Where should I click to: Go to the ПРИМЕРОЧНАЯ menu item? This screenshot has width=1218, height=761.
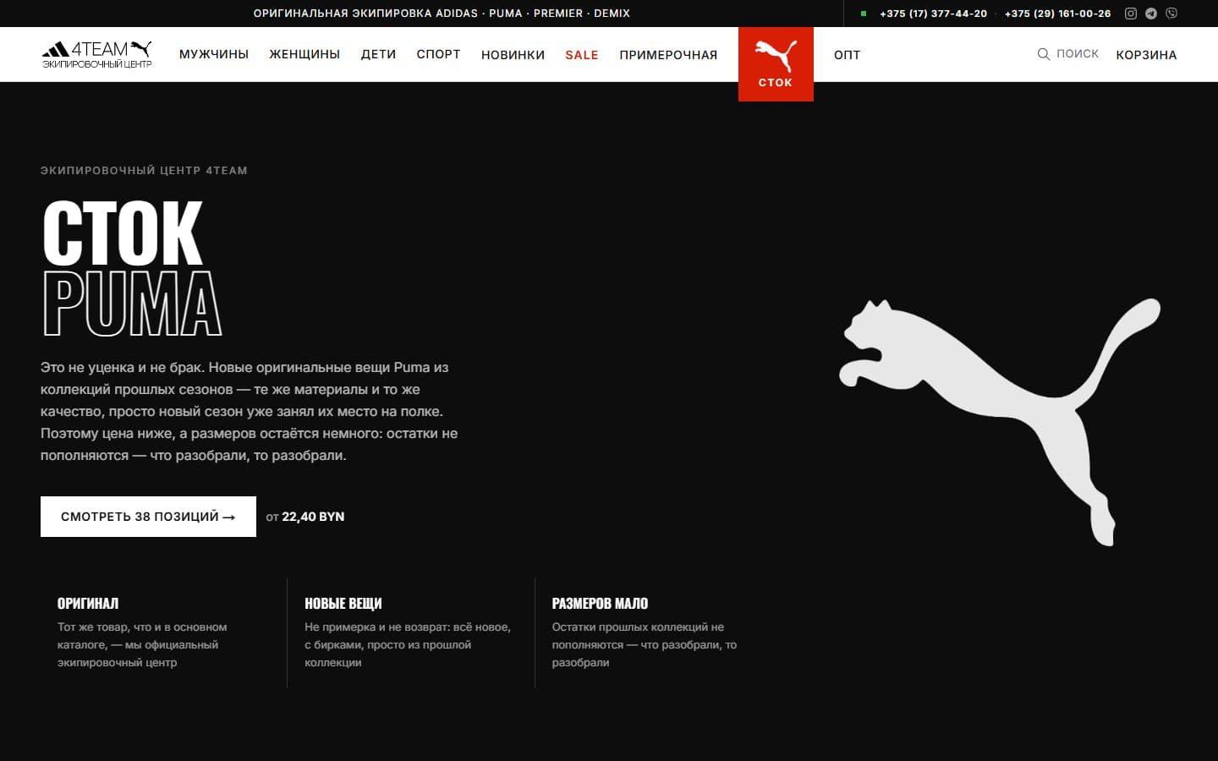tap(668, 55)
